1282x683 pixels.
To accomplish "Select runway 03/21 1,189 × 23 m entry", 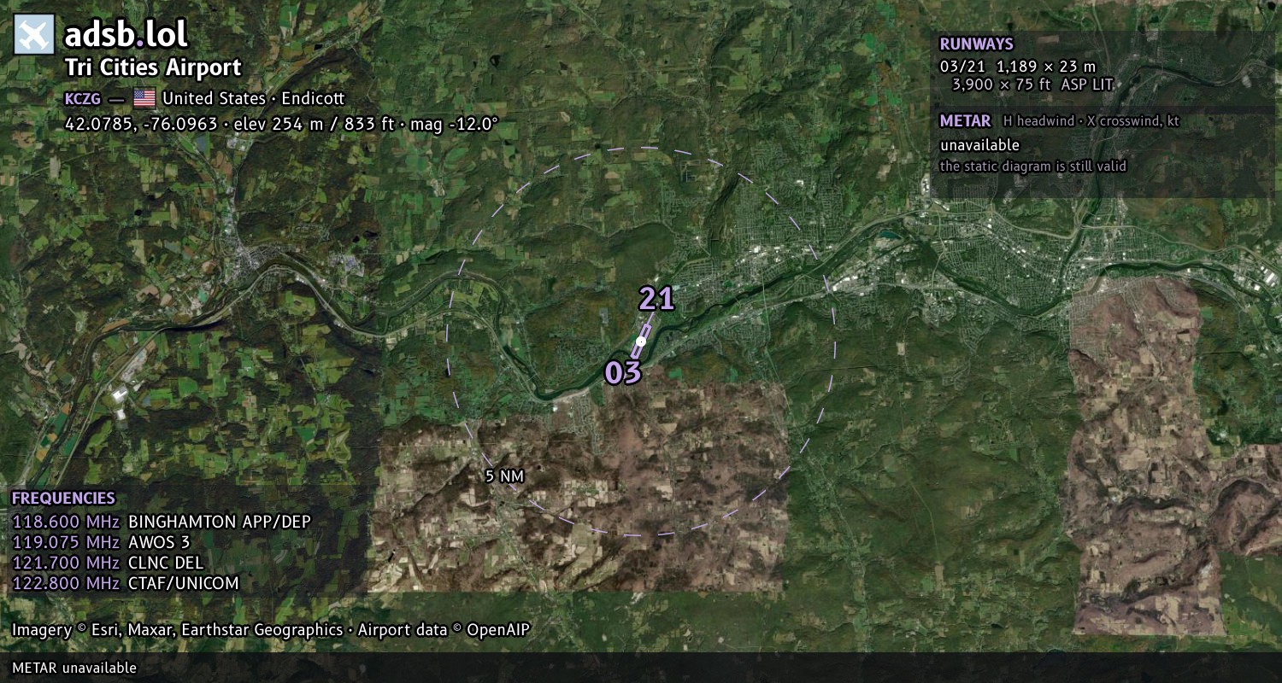I will pos(1017,67).
